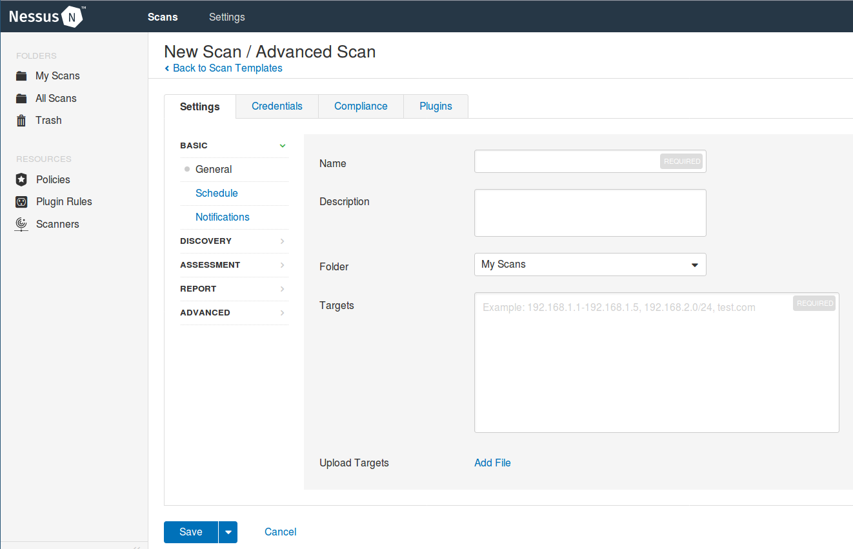Expand the ADVANCED section
The image size is (853, 549).
pyautogui.click(x=233, y=313)
